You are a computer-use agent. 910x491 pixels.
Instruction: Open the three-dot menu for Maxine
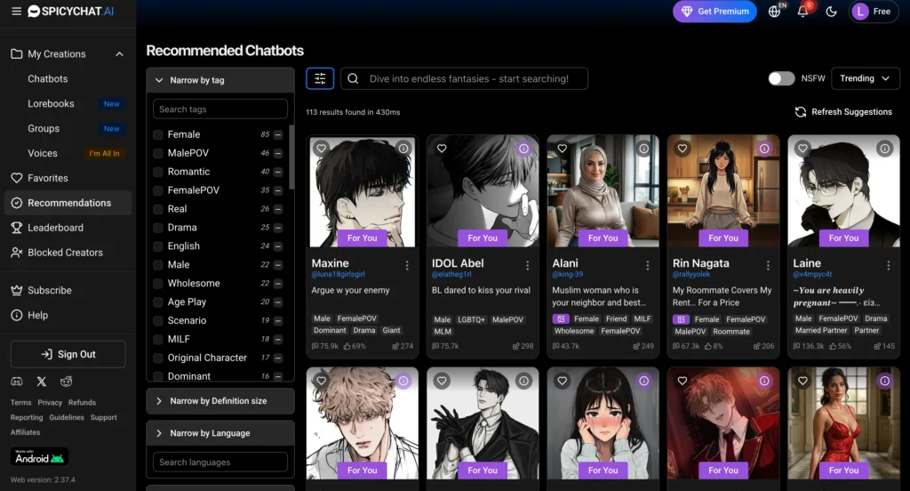click(407, 266)
